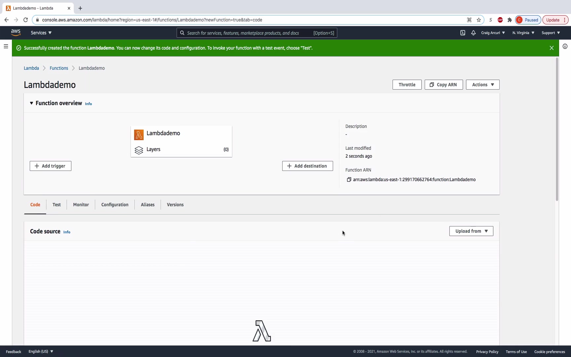
Task: Click the QR code icon in address bar
Action: point(469,20)
